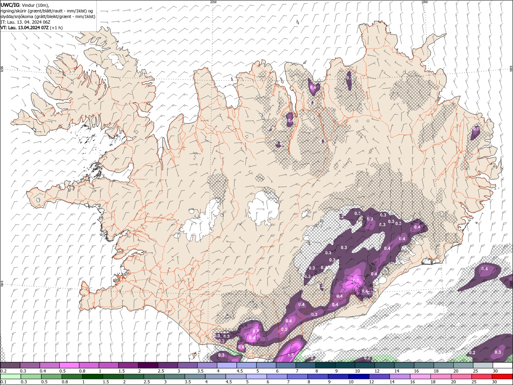Image resolution: width=513 pixels, height=385 pixels.
Task: Select bottom-row legend swatch between 3 and 3.5
Action: pos(174,377)
